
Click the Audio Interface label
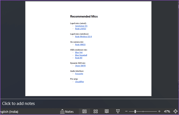(77, 71)
